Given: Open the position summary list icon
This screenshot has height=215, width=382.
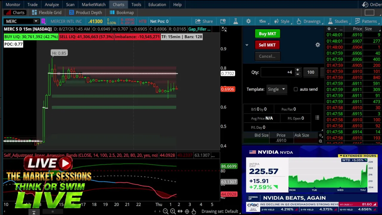Looking at the screenshot, I should (317, 118).
